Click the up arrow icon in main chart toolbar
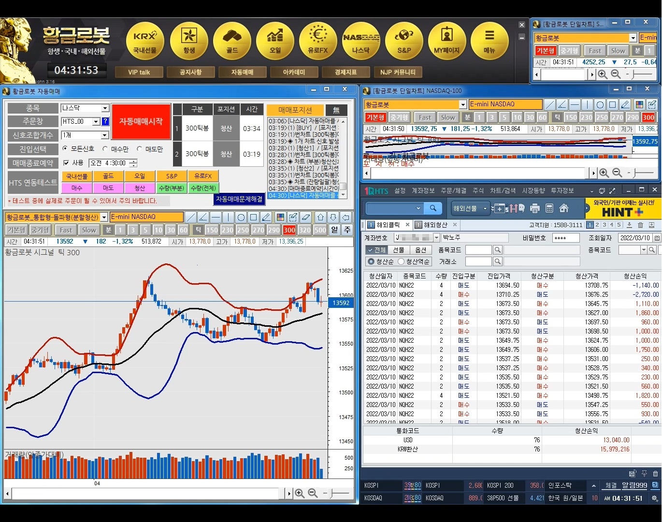The image size is (662, 522). 320,217
